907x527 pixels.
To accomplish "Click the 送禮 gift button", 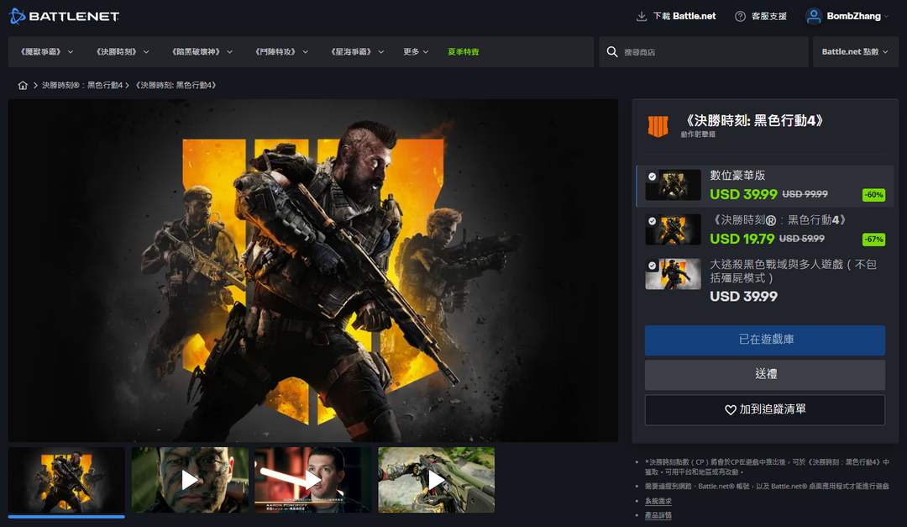I will [765, 375].
